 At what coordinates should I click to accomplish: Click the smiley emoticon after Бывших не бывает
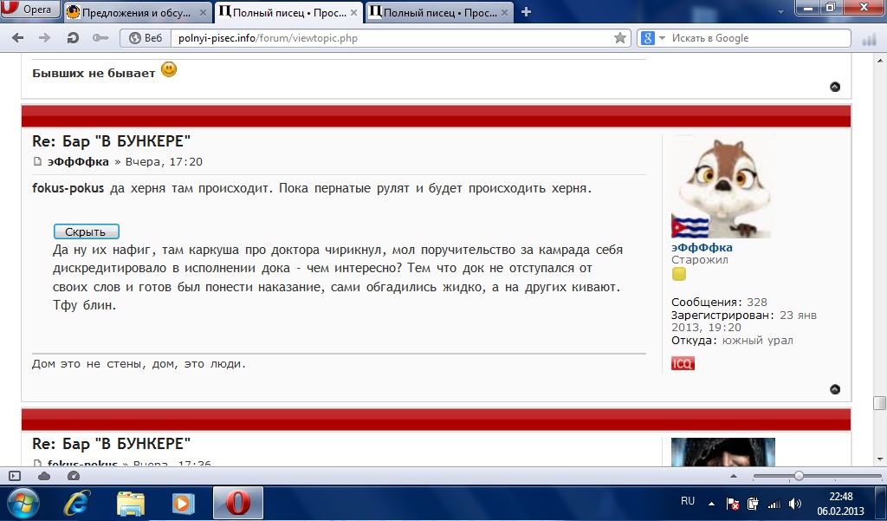[x=169, y=69]
